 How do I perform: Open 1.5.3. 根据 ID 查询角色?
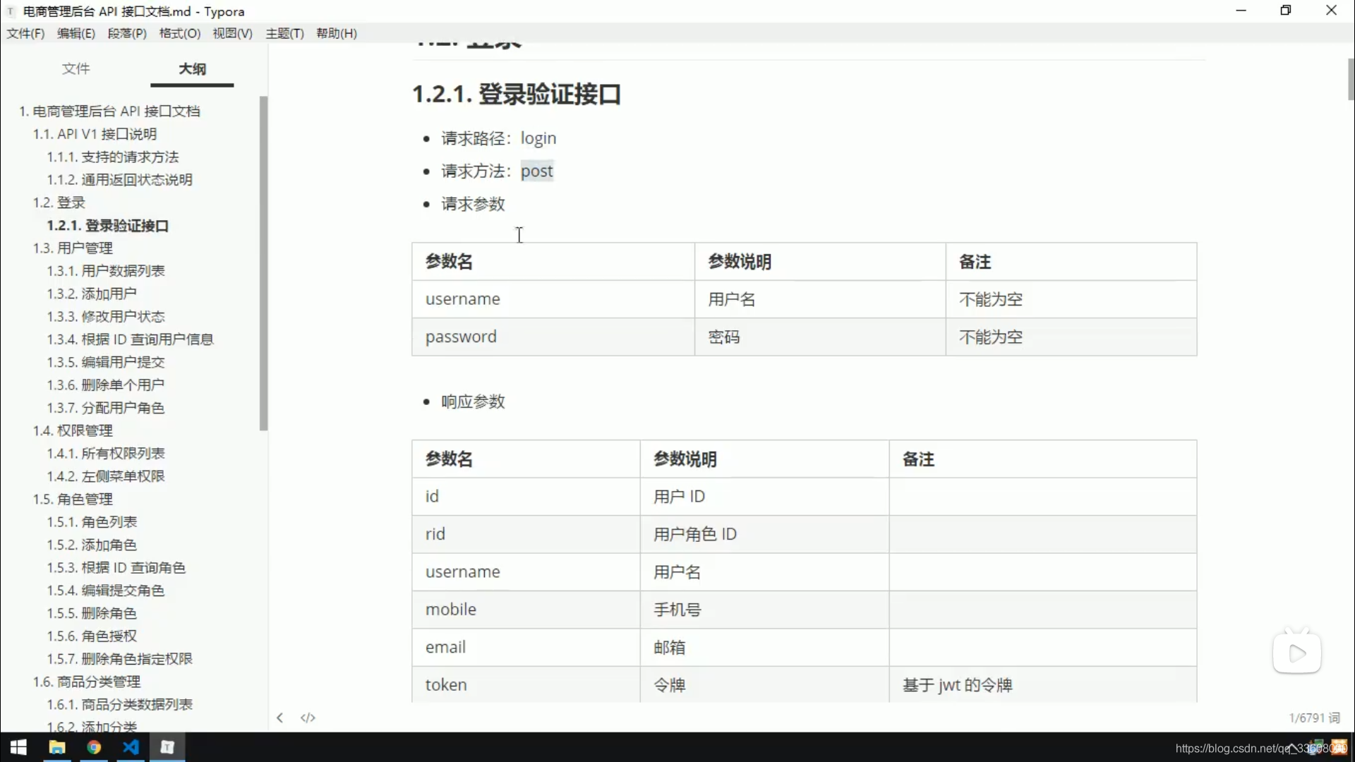tap(116, 567)
